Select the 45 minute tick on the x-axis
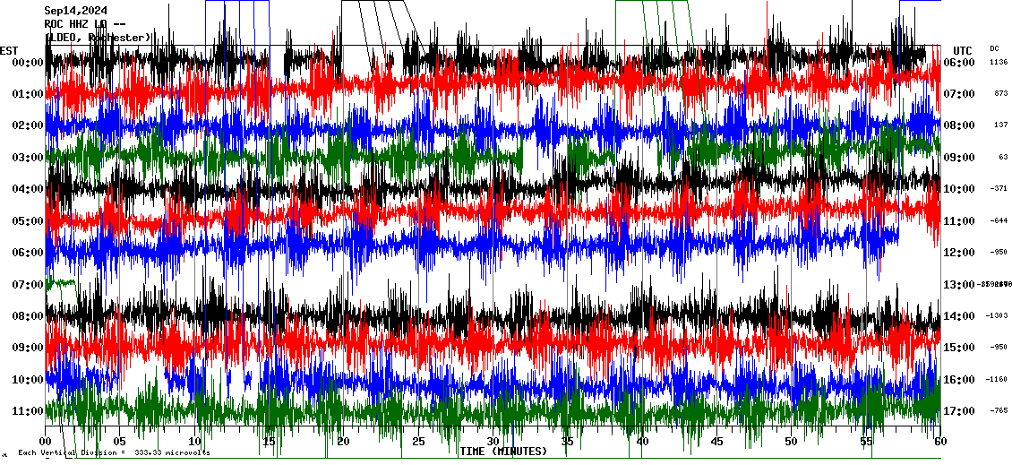1012x465 pixels. 716,442
